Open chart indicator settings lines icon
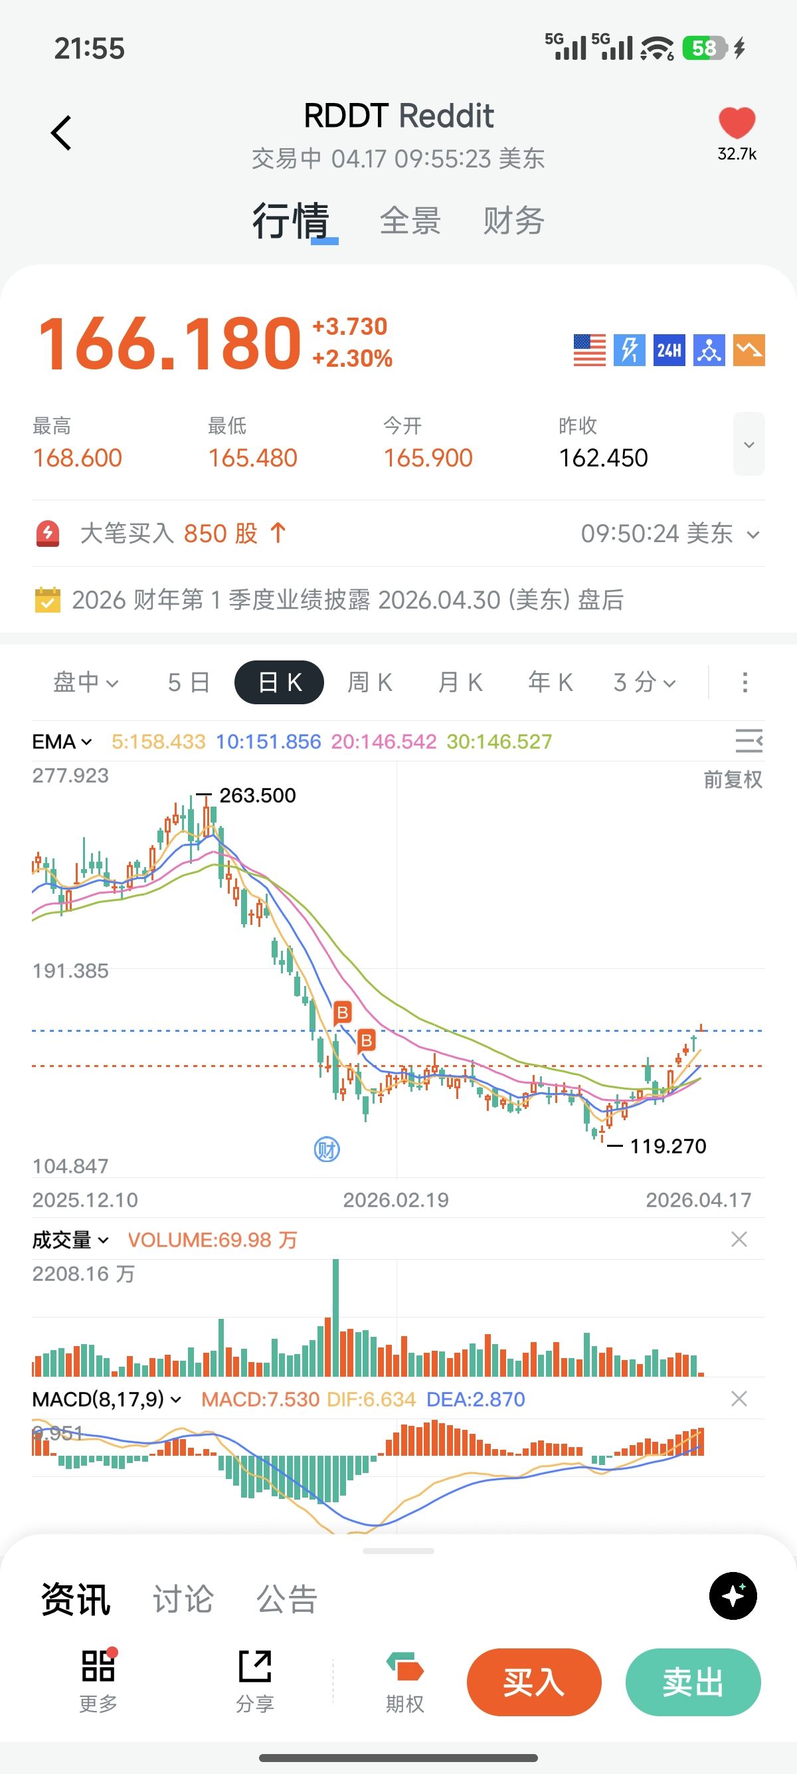Screen dimensions: 797x1774 pyautogui.click(x=748, y=741)
